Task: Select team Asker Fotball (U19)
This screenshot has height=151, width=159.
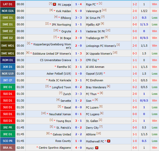Action: (x=59, y=74)
